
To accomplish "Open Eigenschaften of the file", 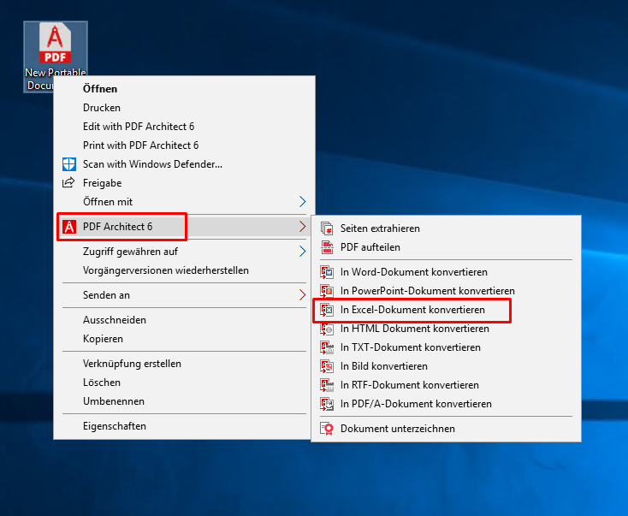I will coord(184,426).
